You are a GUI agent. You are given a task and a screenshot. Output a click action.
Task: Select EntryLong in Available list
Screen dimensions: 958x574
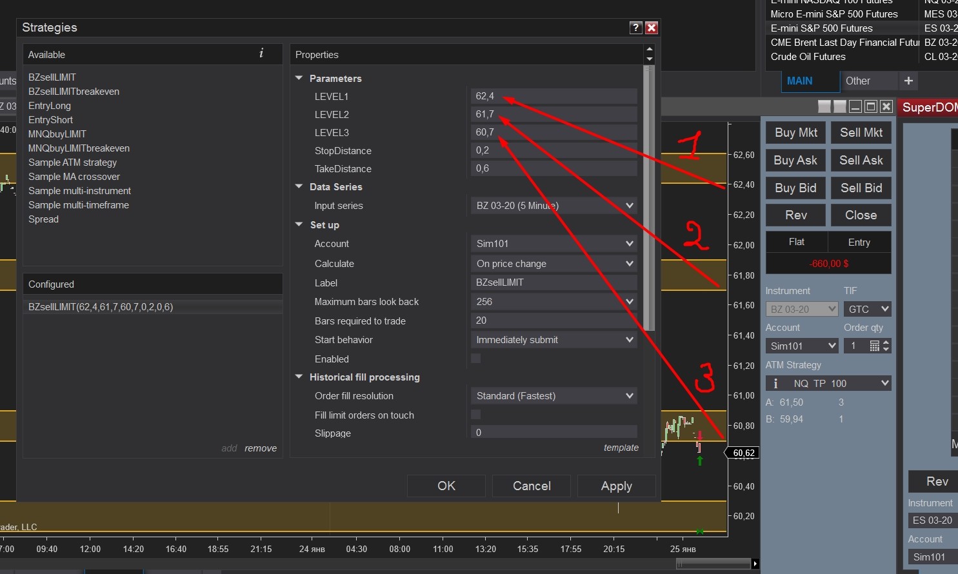(50, 106)
